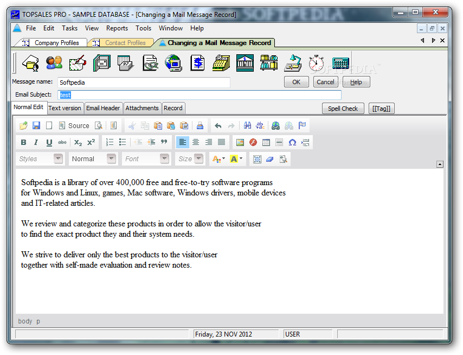Toggle Italic formatting

[x=36, y=142]
